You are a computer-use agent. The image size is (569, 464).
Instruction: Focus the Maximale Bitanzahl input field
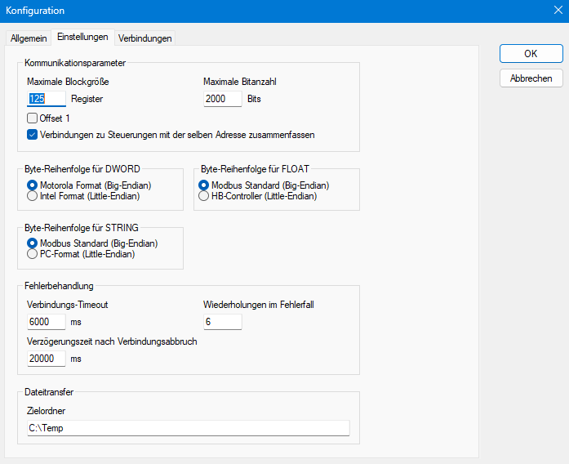[222, 99]
